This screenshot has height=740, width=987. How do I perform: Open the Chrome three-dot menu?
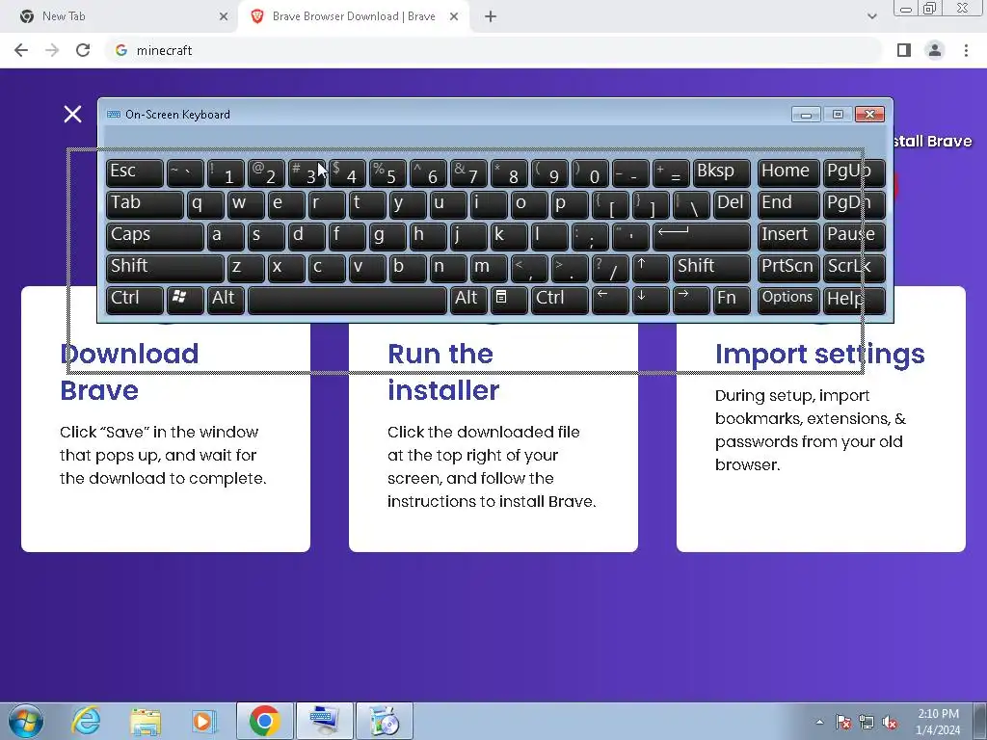coord(966,50)
